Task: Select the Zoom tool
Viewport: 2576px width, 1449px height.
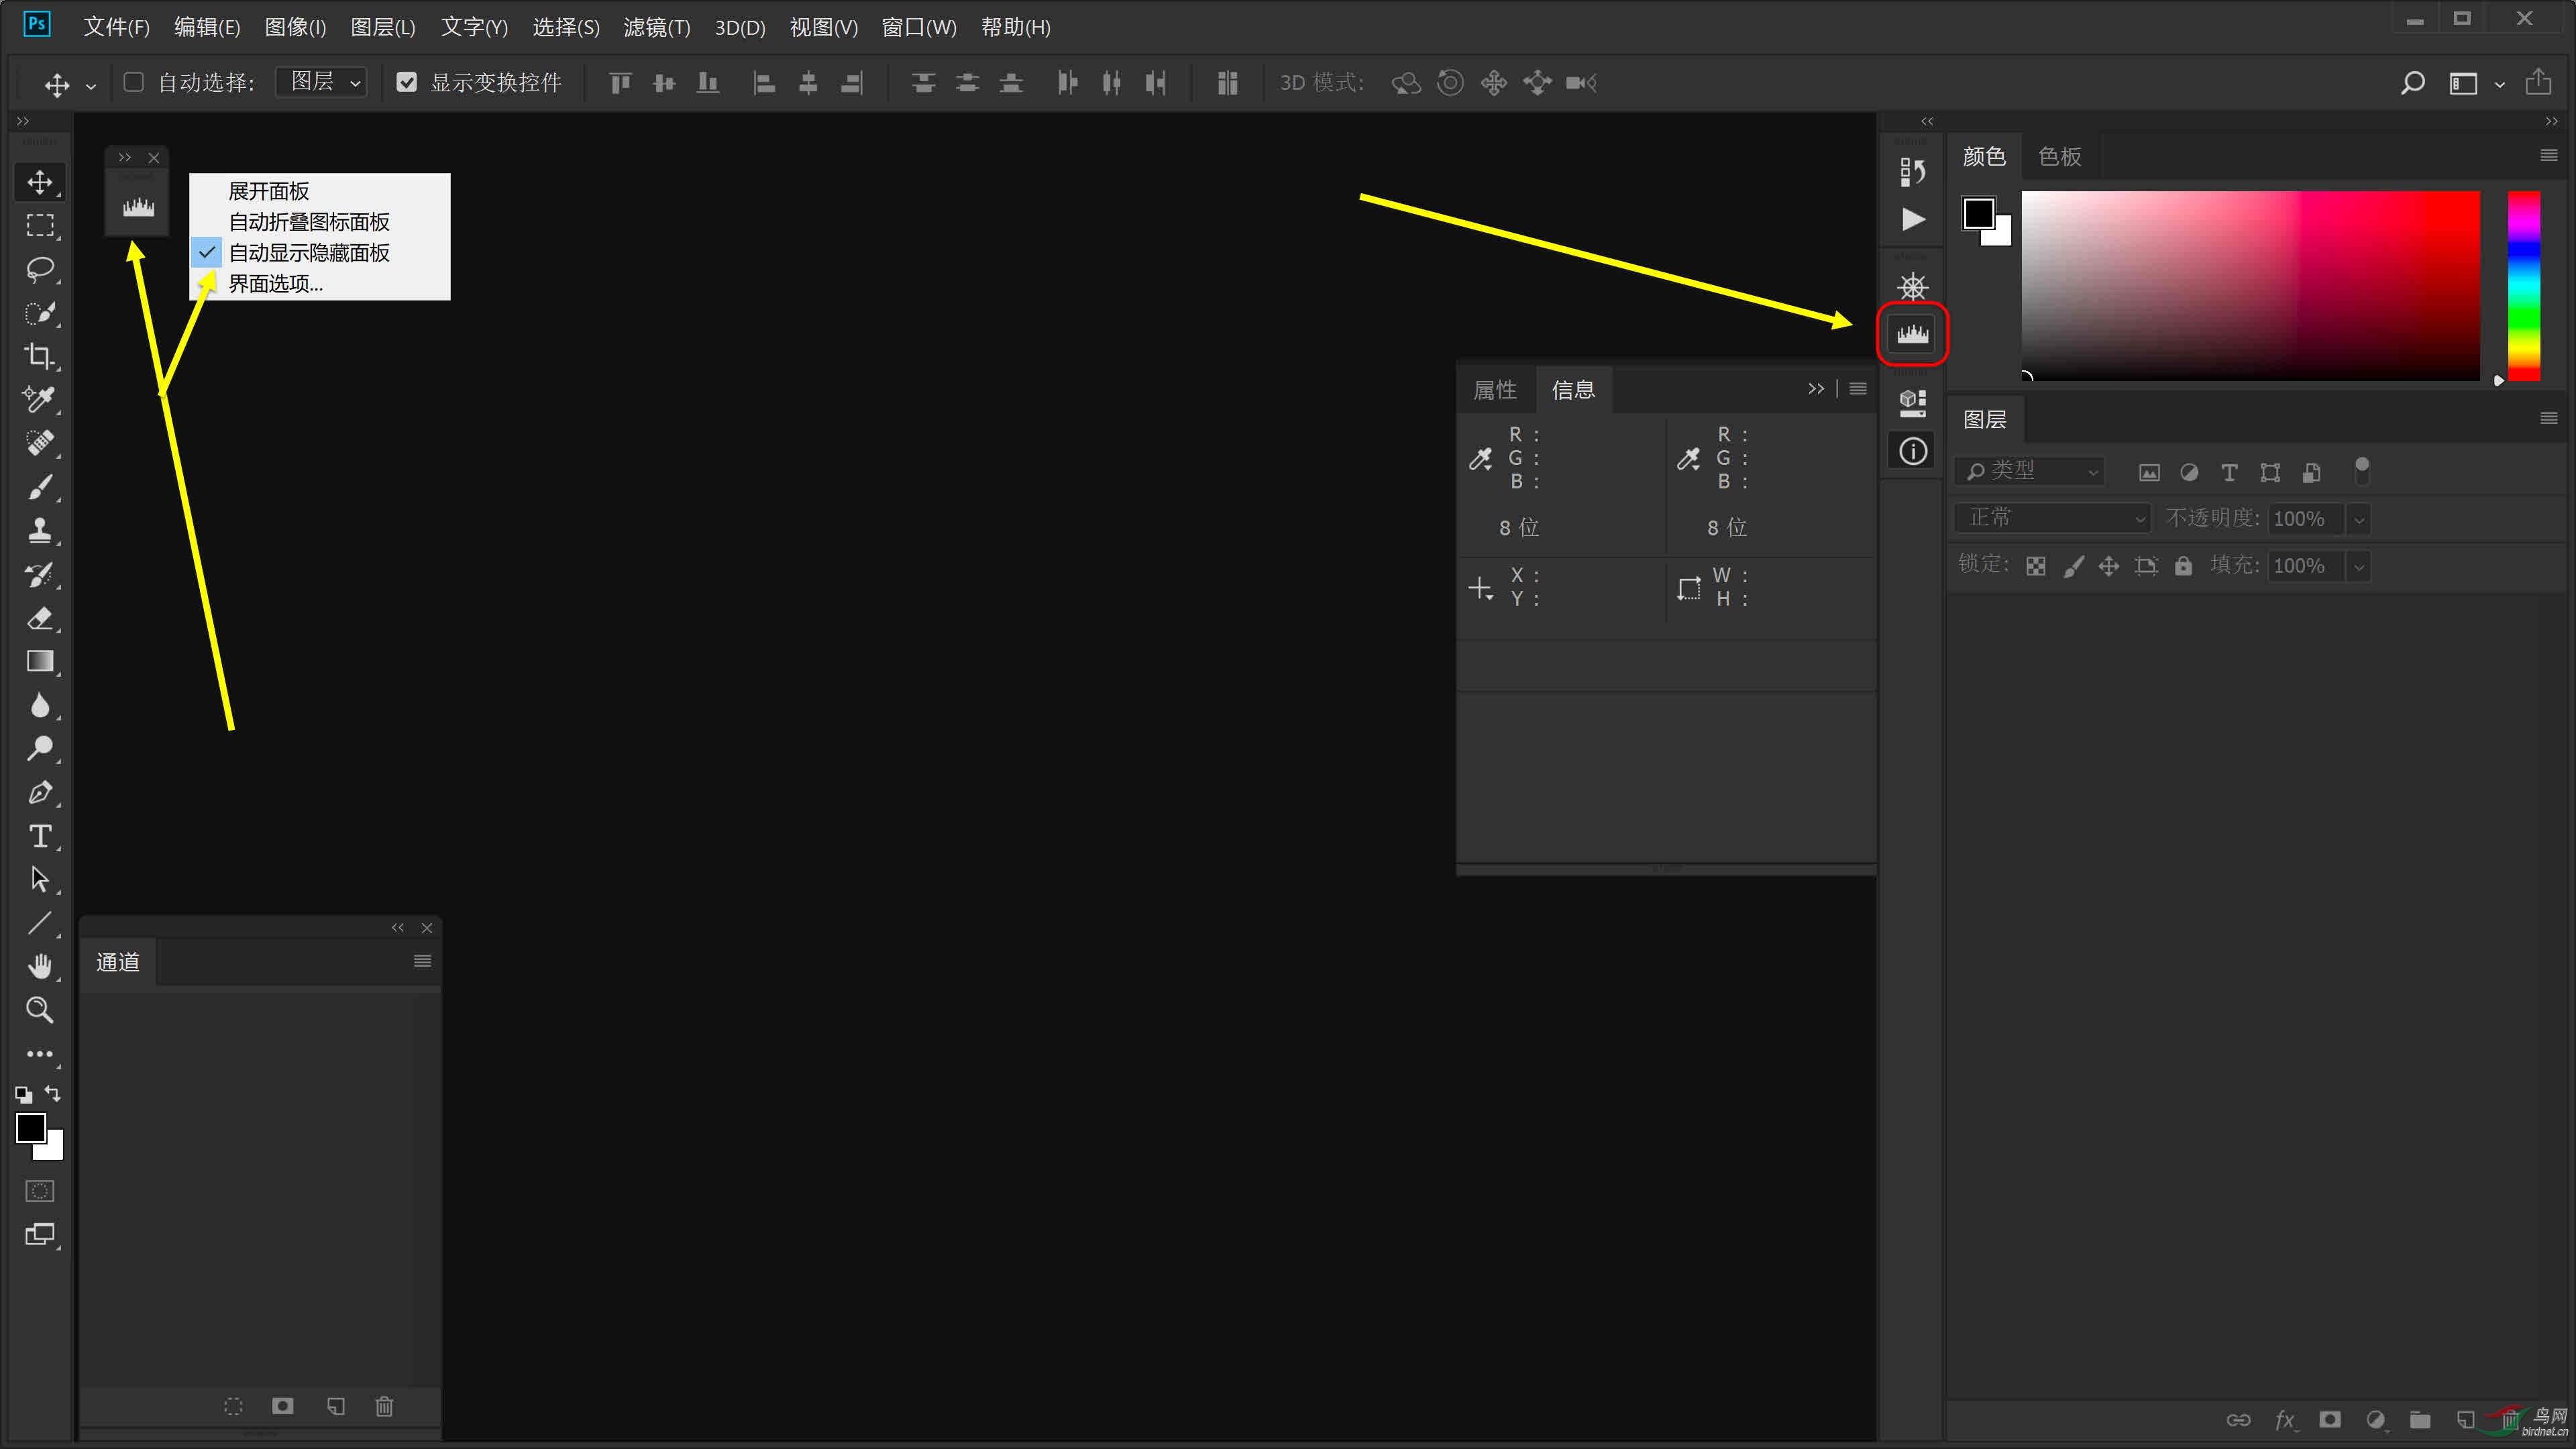Action: click(40, 1010)
